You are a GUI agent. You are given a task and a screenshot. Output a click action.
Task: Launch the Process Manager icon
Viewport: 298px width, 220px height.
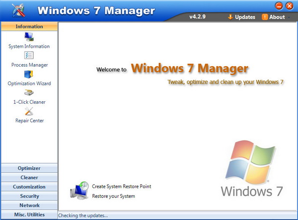pyautogui.click(x=29, y=56)
